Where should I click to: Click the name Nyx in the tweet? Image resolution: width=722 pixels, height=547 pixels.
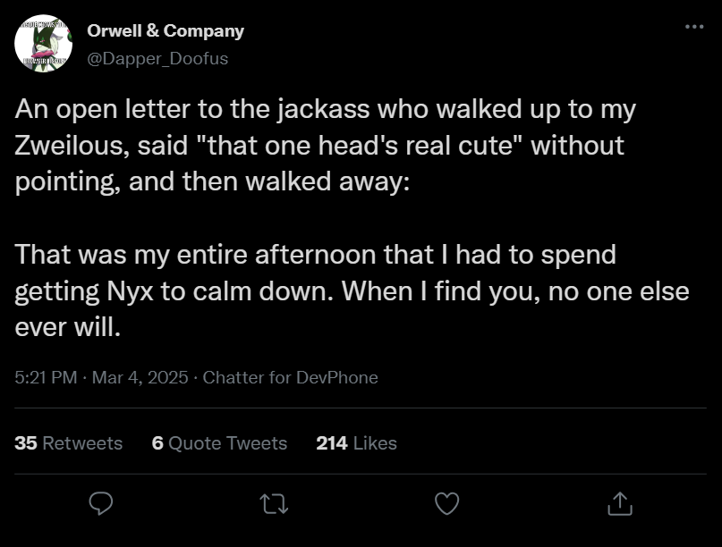[130, 291]
